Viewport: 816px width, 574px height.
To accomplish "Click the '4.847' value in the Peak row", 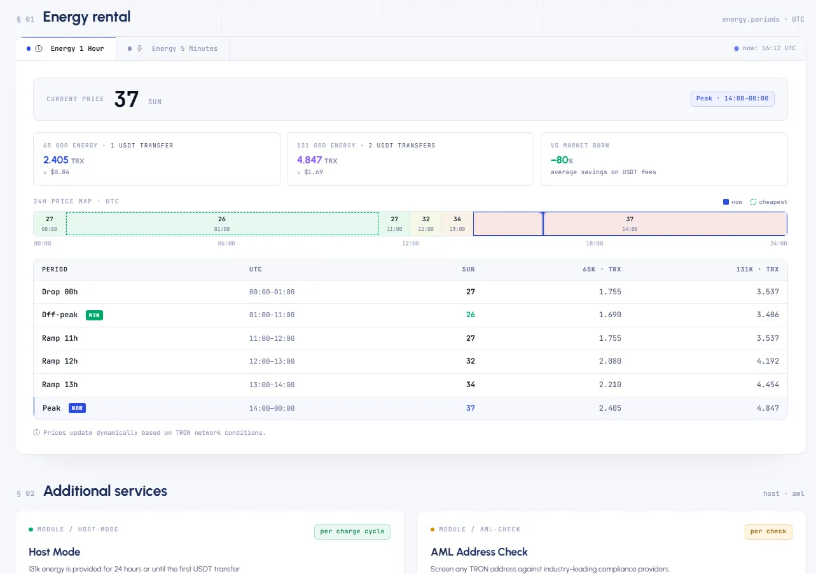I will 768,408.
